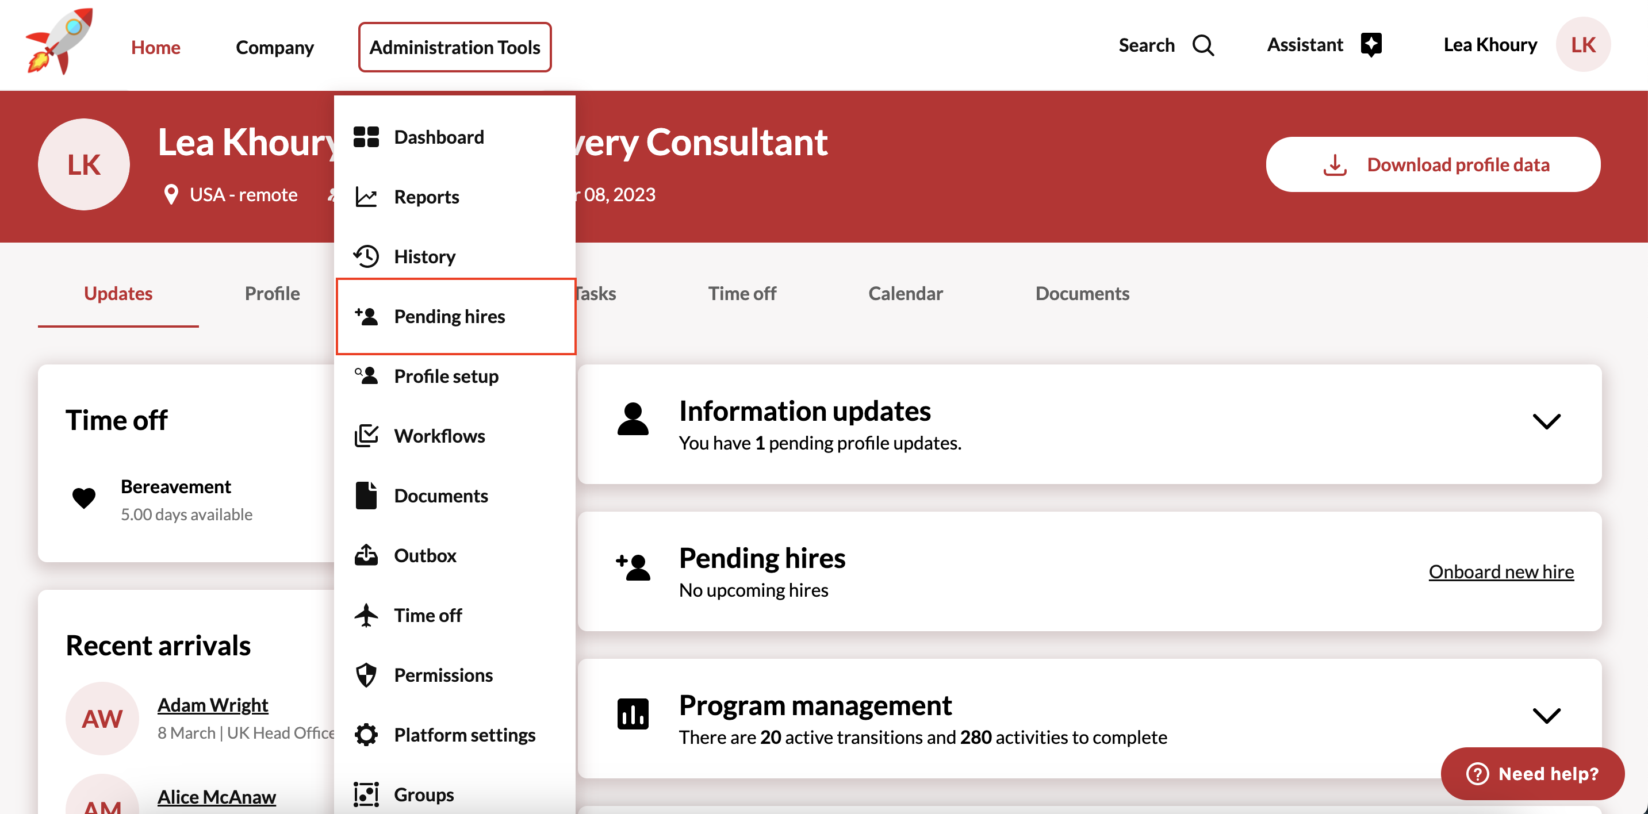This screenshot has width=1648, height=814.
Task: Click the rocket logo icon
Action: pos(59,42)
